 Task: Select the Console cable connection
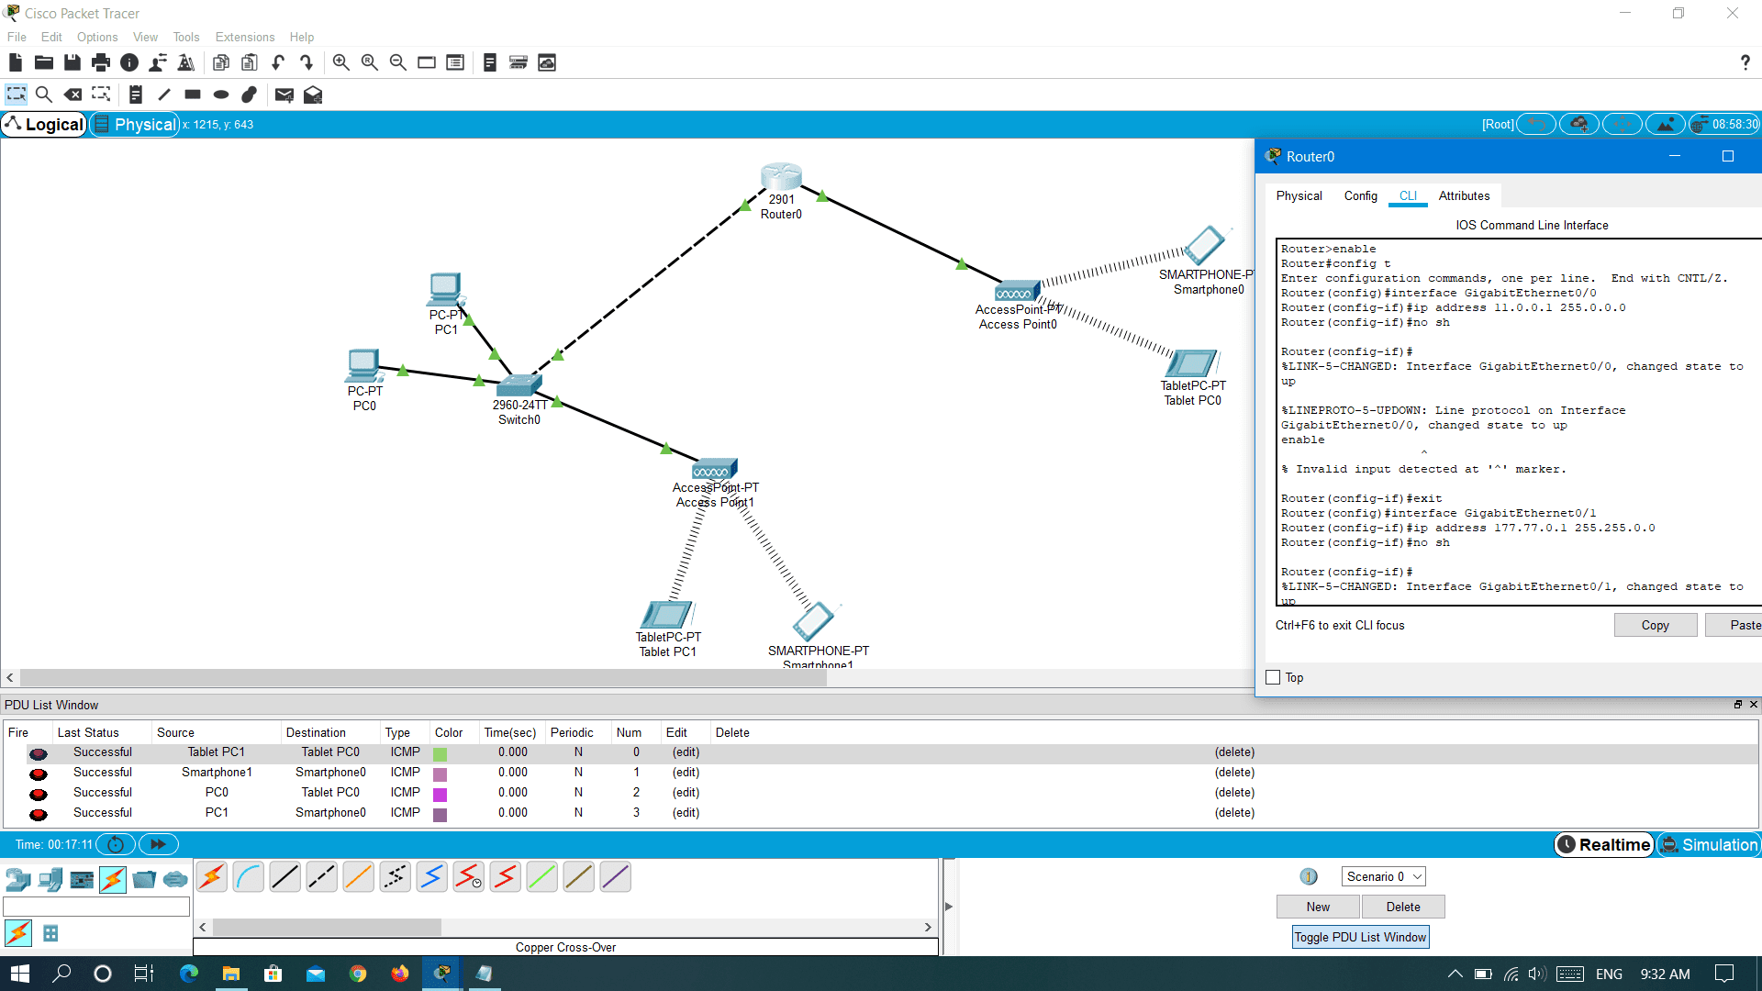click(249, 877)
